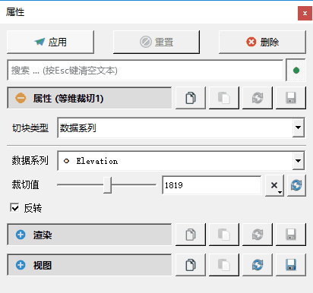Click the copy icon in 视图 row

pos(191,265)
